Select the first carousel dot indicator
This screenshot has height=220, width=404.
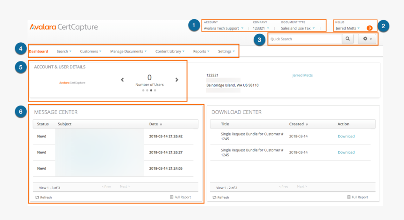click(143, 91)
